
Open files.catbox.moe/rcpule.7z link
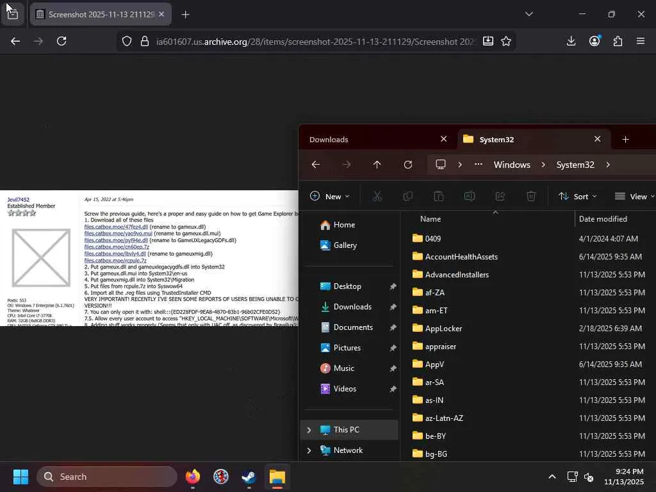[115, 261]
